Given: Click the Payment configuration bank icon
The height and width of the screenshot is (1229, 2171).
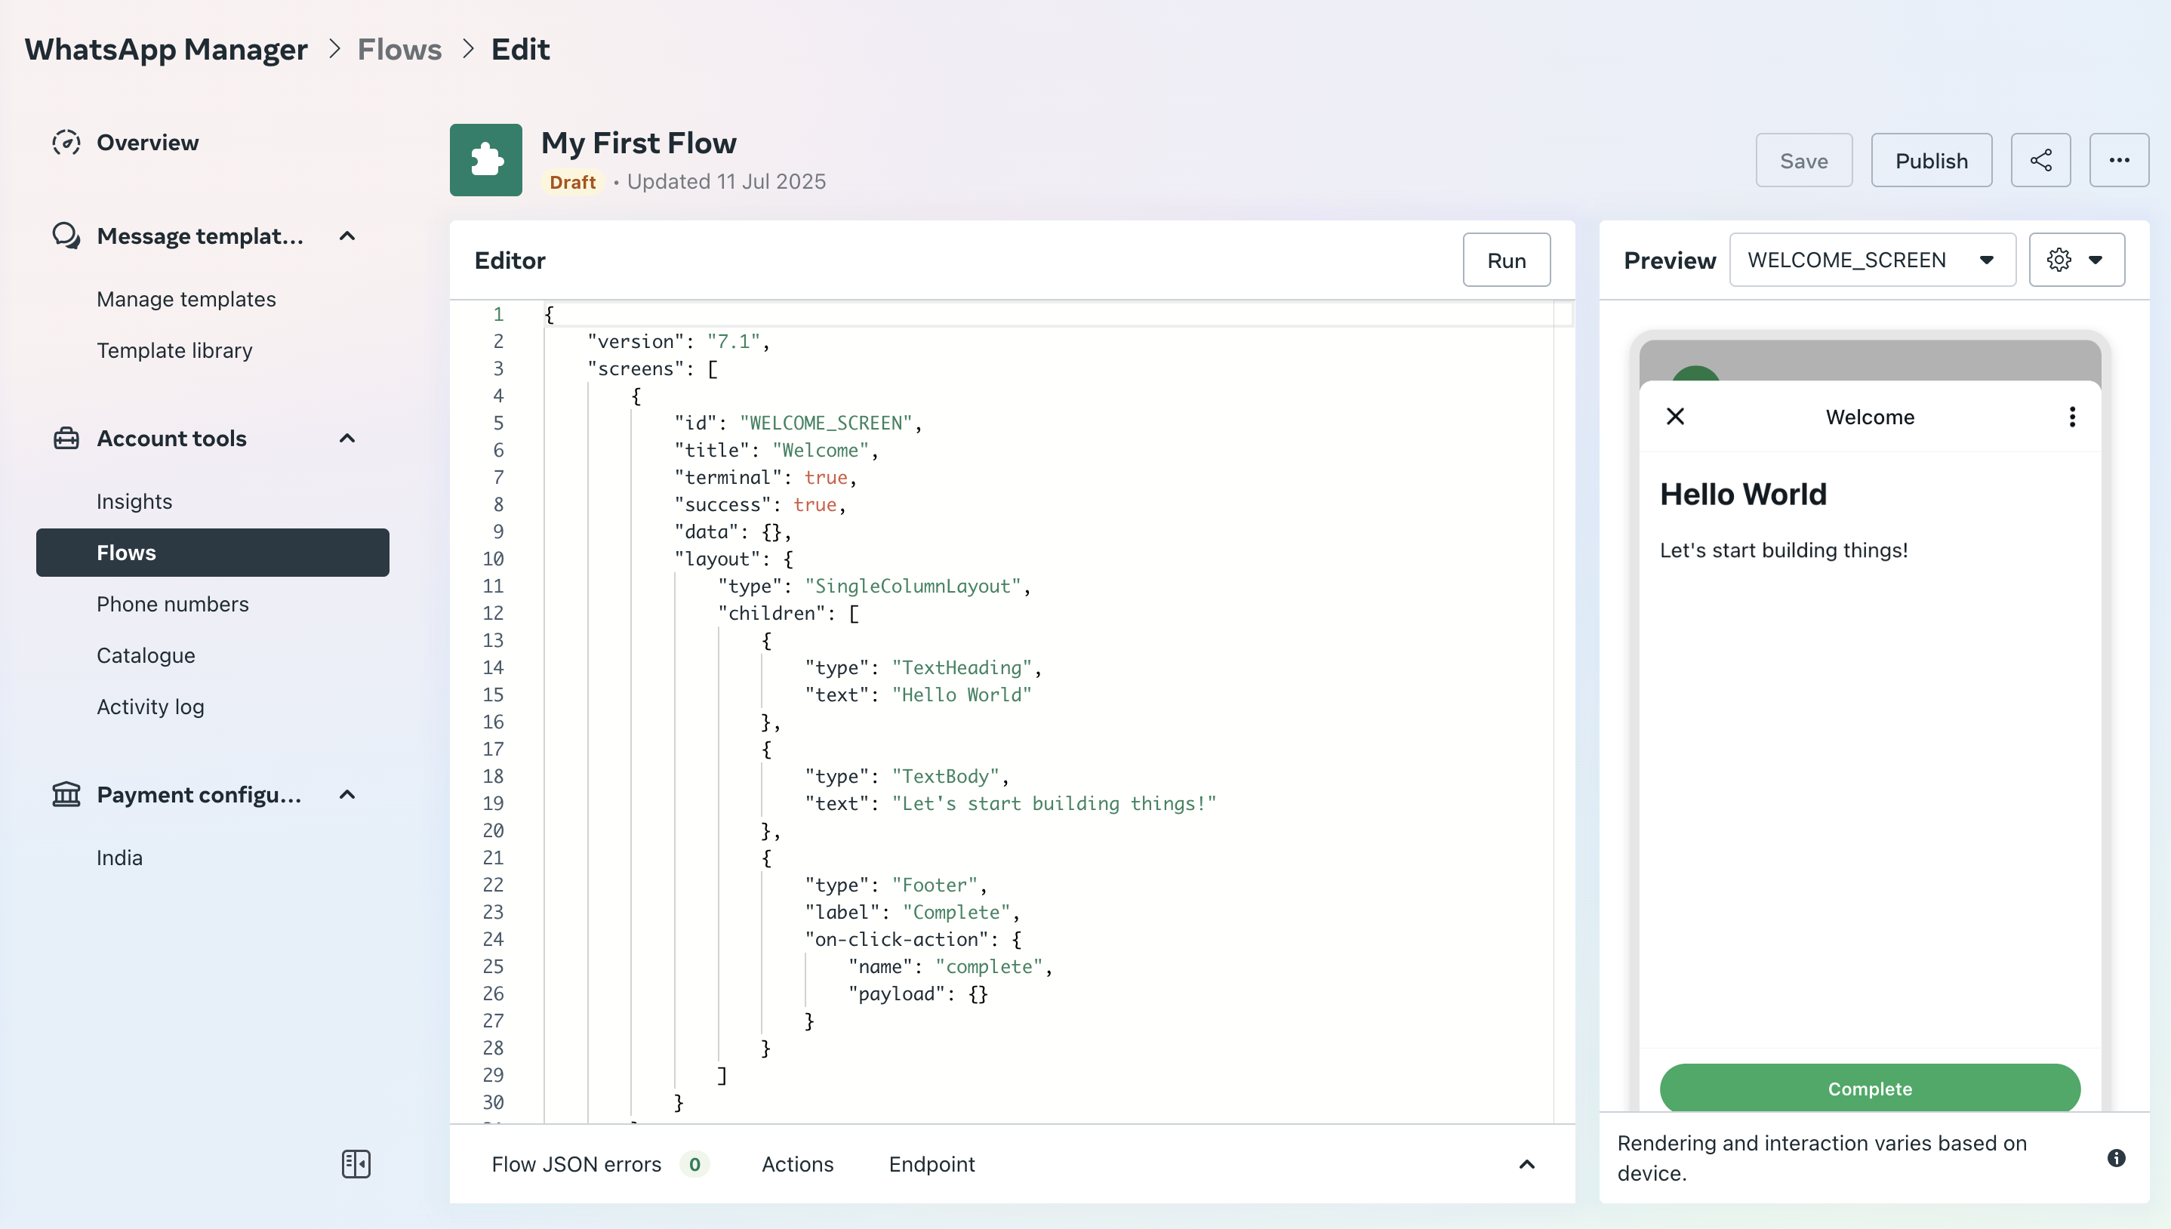Looking at the screenshot, I should pos(66,794).
